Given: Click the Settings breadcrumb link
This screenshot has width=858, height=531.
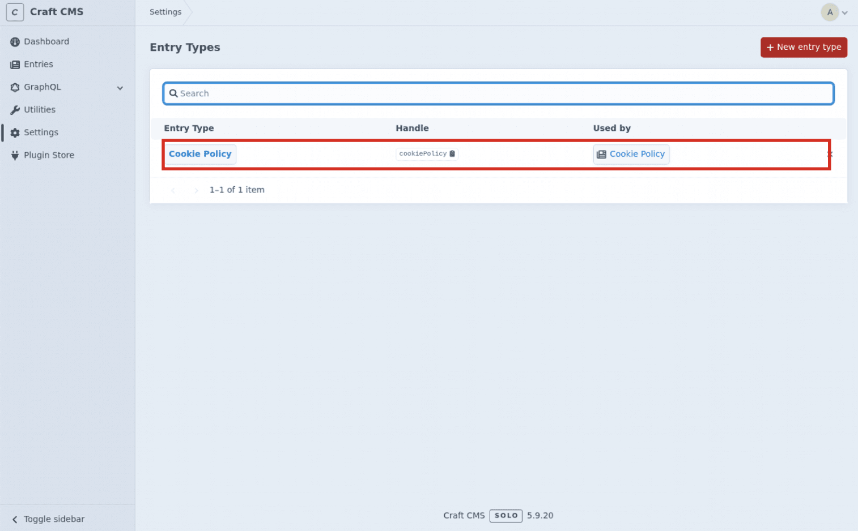Looking at the screenshot, I should pyautogui.click(x=165, y=12).
